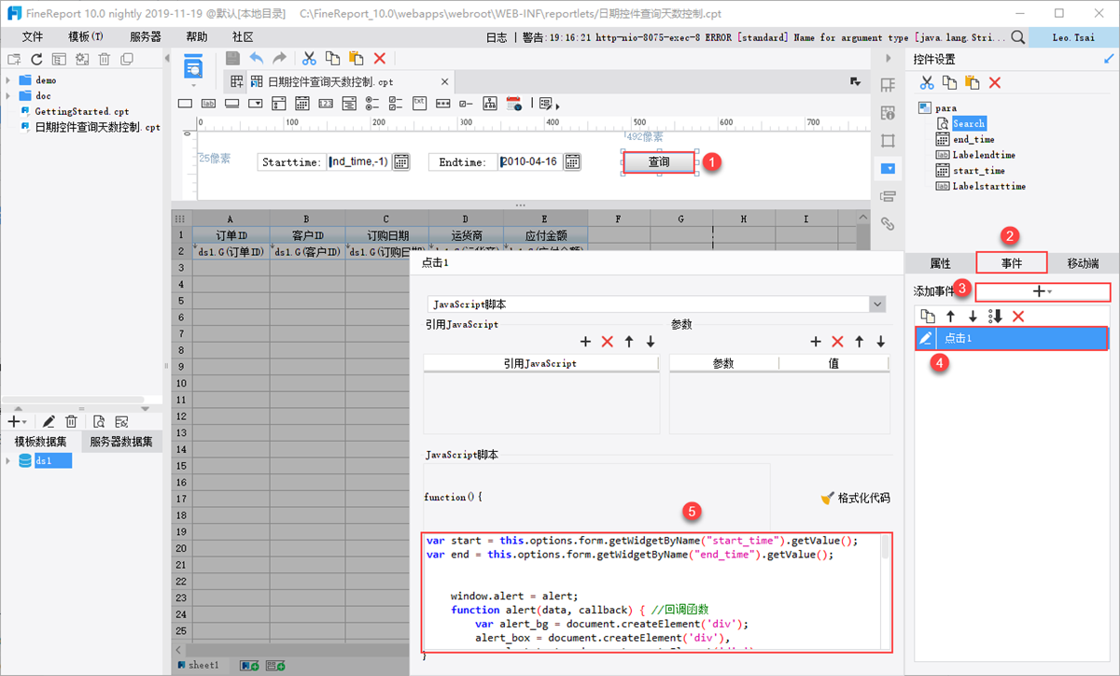Open the JavaScript脚本 type dropdown
The image size is (1120, 676).
coord(876,304)
